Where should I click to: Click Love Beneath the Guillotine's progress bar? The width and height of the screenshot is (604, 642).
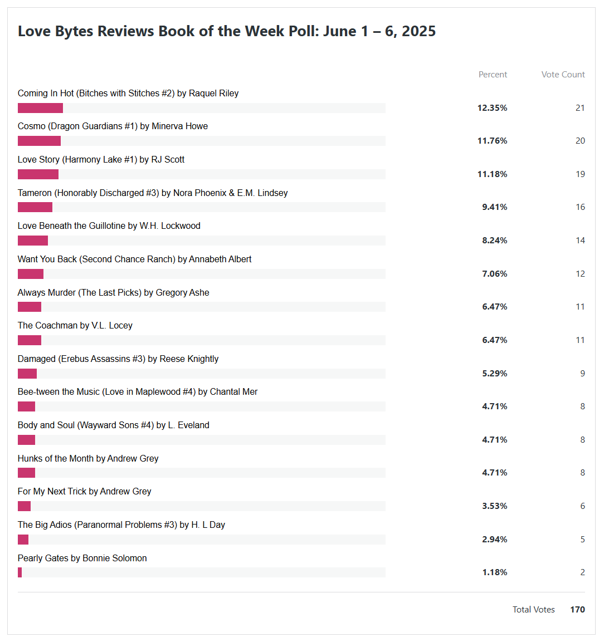[x=201, y=241]
